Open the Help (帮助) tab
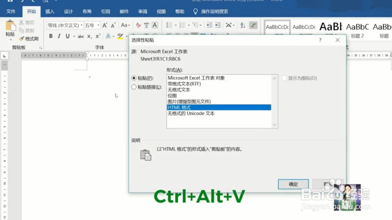 tap(180, 12)
